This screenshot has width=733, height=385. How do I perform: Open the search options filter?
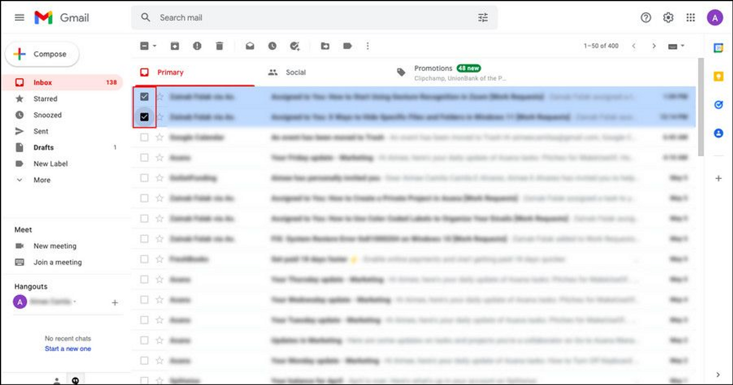coord(483,18)
